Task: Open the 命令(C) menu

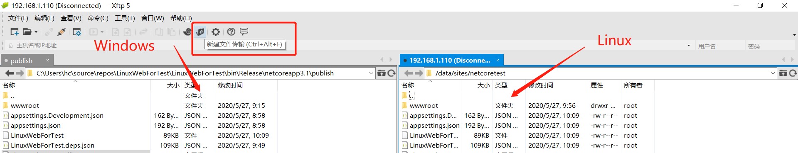Action: (x=98, y=18)
